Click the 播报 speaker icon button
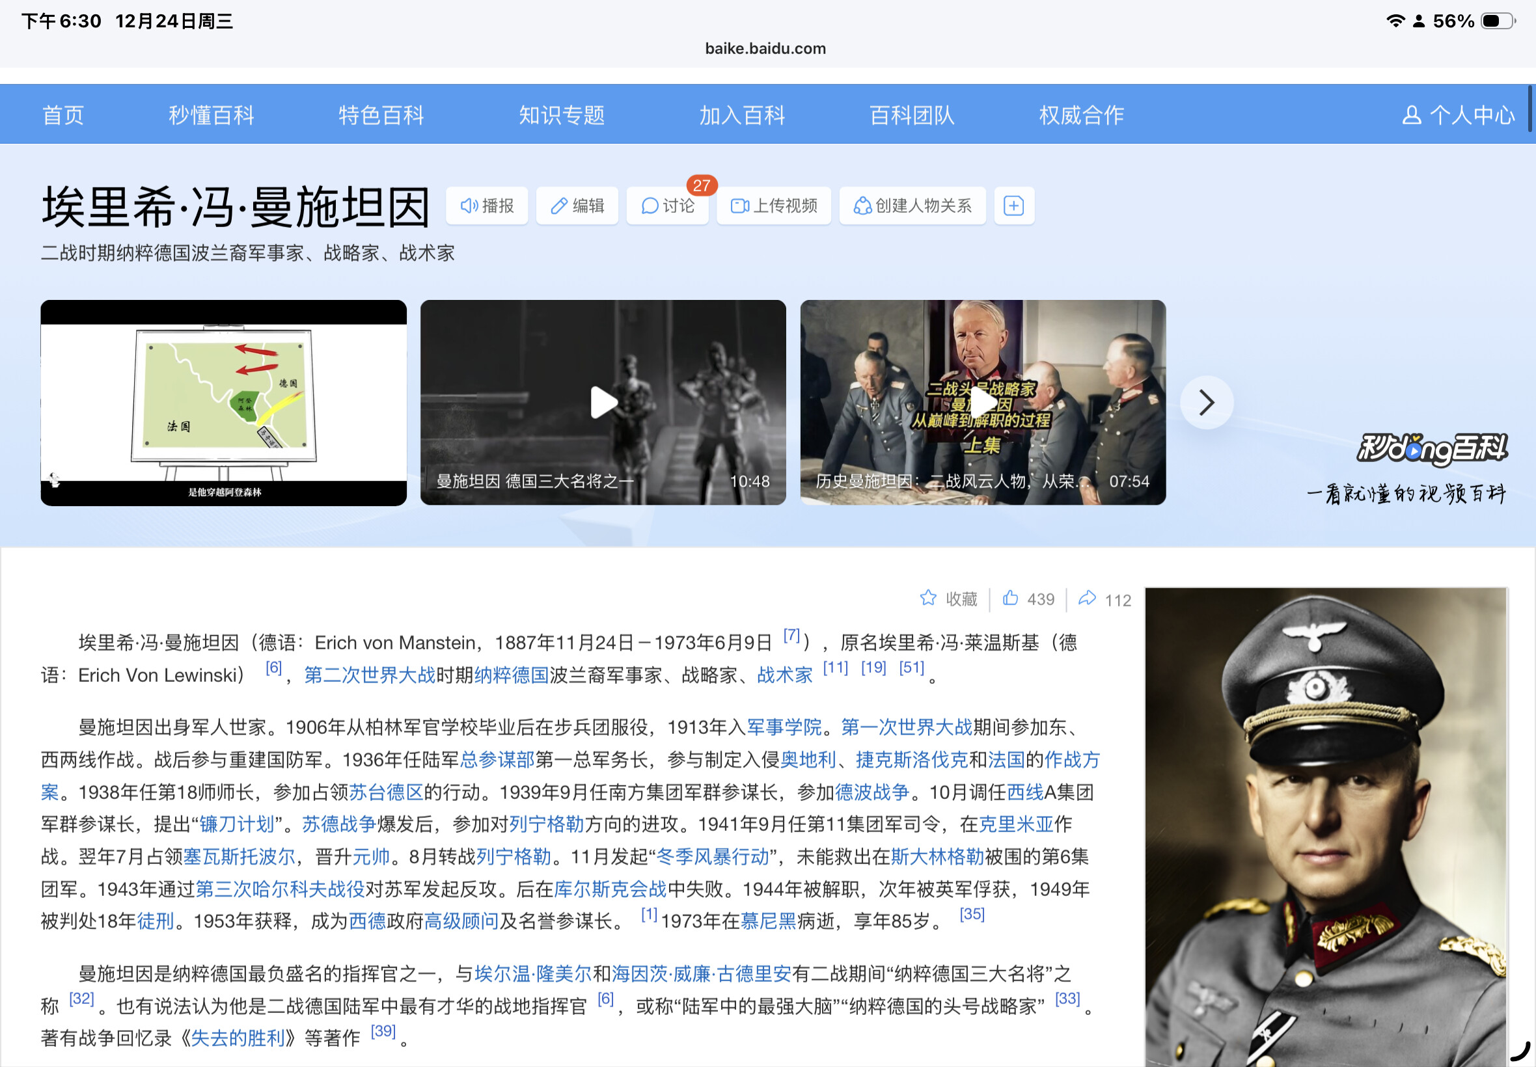This screenshot has width=1536, height=1067. [487, 206]
